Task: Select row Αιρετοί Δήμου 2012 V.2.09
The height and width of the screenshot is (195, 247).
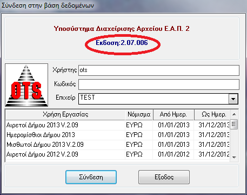Action: click(117, 154)
